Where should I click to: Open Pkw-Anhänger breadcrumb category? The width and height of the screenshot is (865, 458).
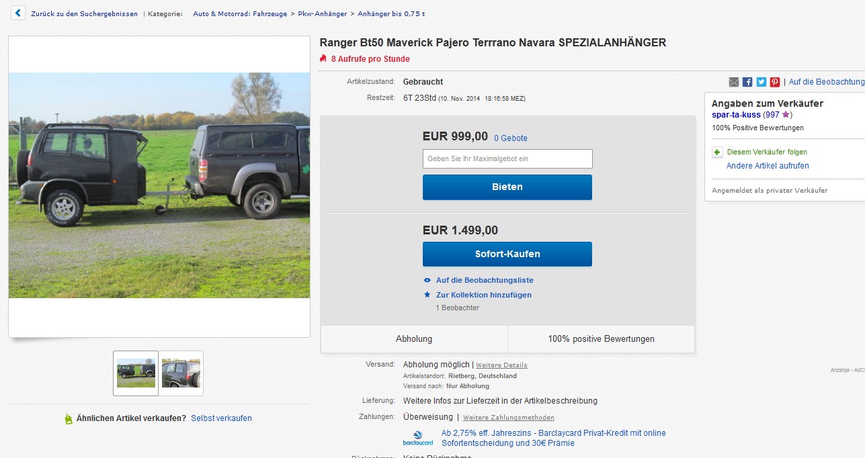pyautogui.click(x=322, y=13)
